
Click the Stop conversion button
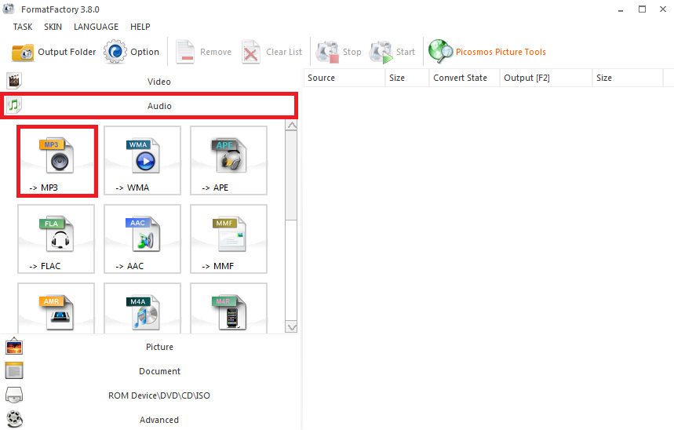(339, 52)
